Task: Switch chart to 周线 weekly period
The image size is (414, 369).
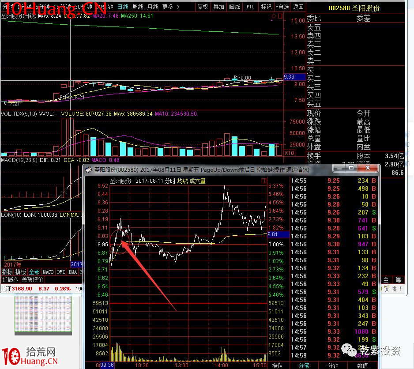Action: tap(138, 7)
